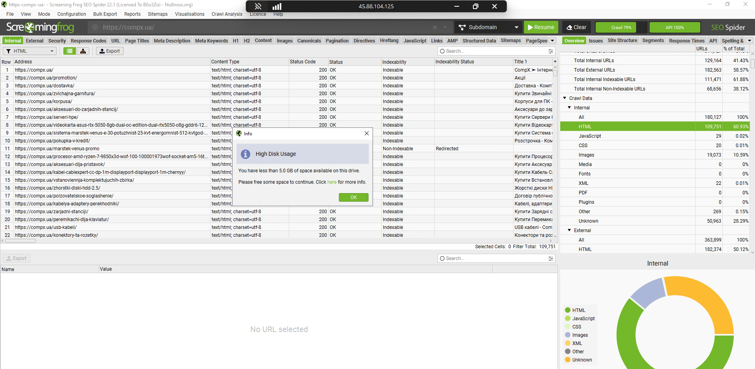
Task: Open the Issues tab in right panel
Action: tap(596, 41)
